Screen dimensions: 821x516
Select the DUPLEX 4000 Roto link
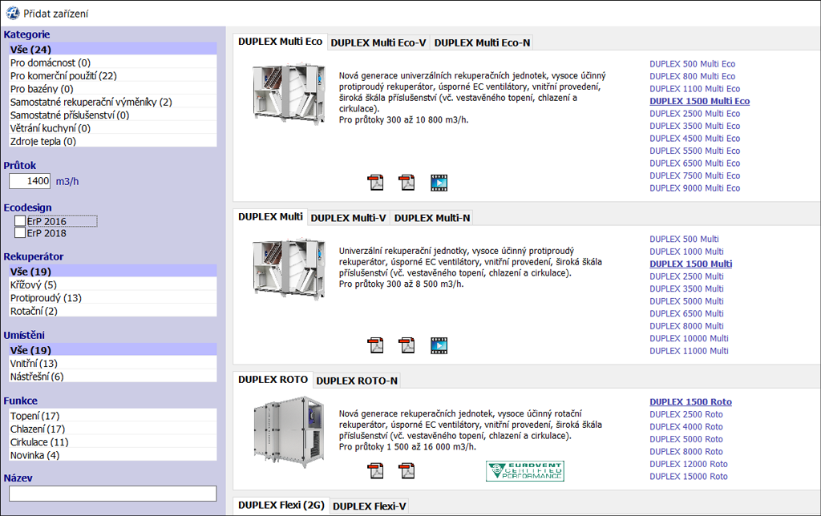pos(686,427)
